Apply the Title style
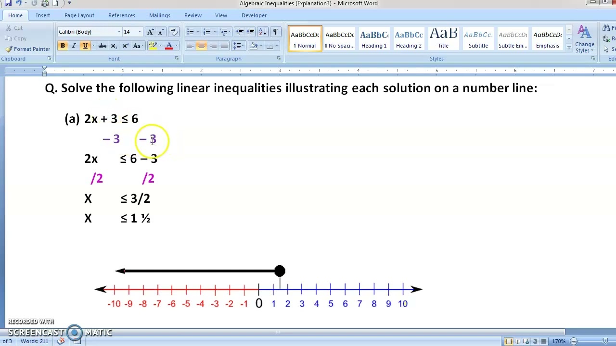This screenshot has width=616, height=346. (443, 38)
